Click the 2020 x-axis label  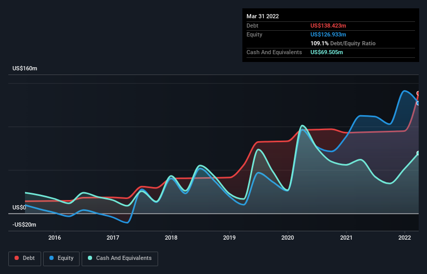point(288,238)
